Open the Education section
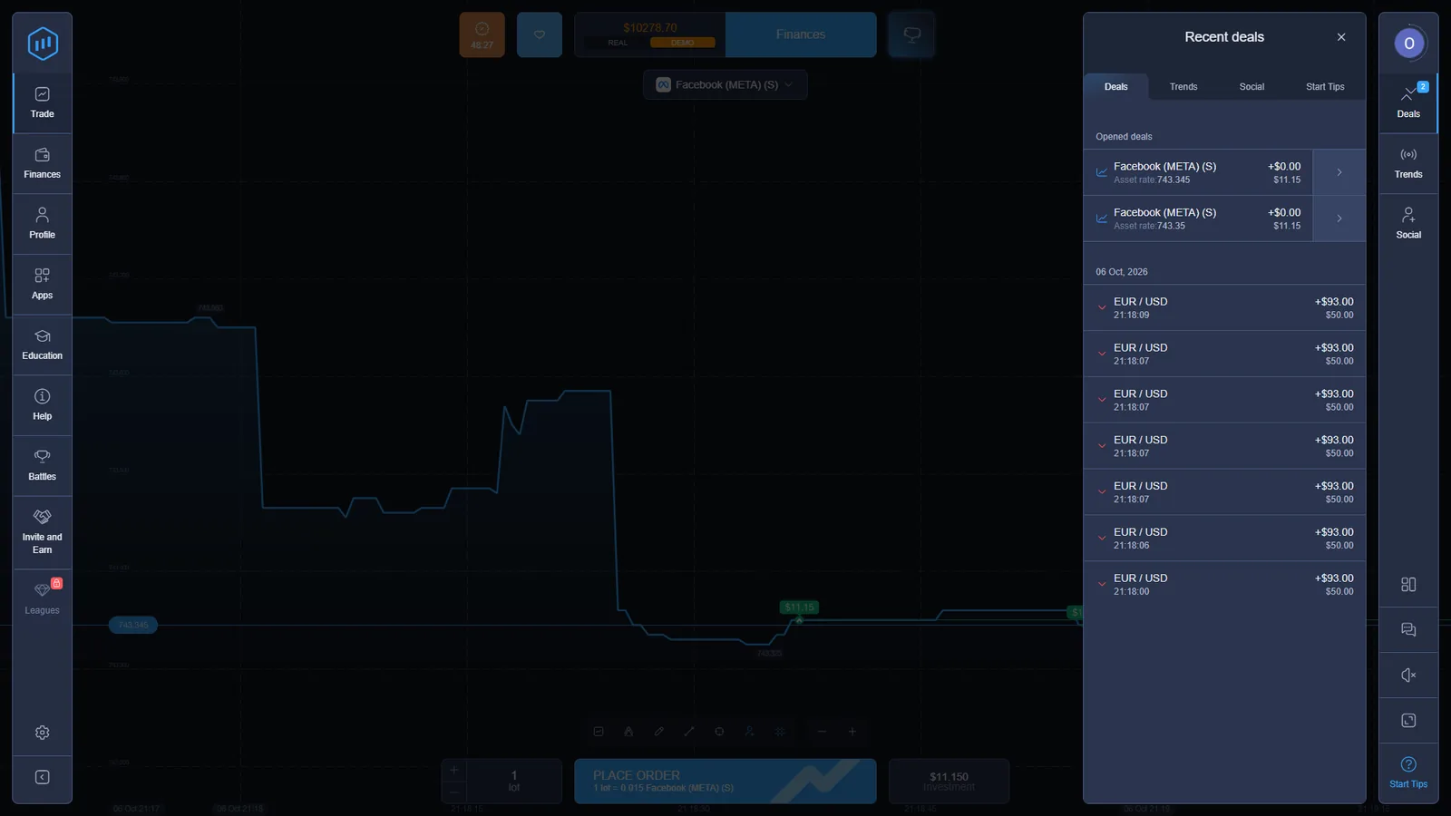1451x816 pixels. point(42,345)
